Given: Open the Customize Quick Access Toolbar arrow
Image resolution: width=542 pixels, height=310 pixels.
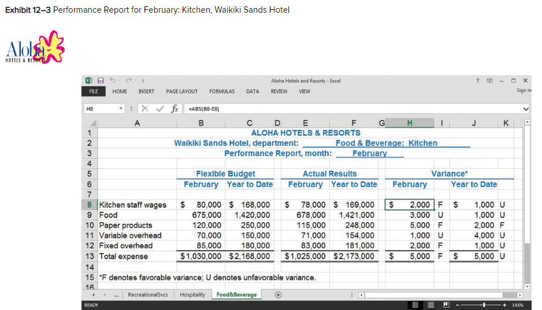Looking at the screenshot, I should pos(143,80).
